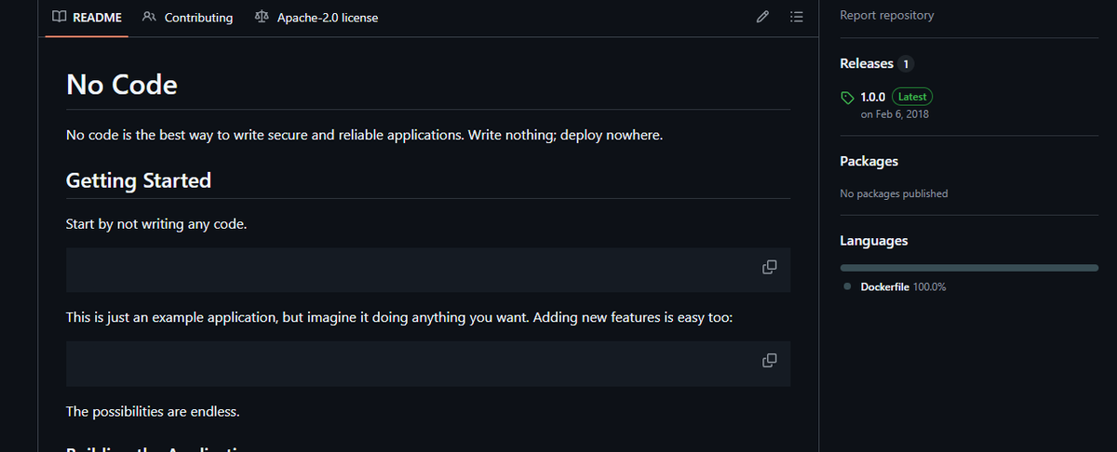
Task: Click the book icon on README tab
Action: 60,17
